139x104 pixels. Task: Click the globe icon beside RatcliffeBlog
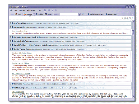tap(13, 45)
